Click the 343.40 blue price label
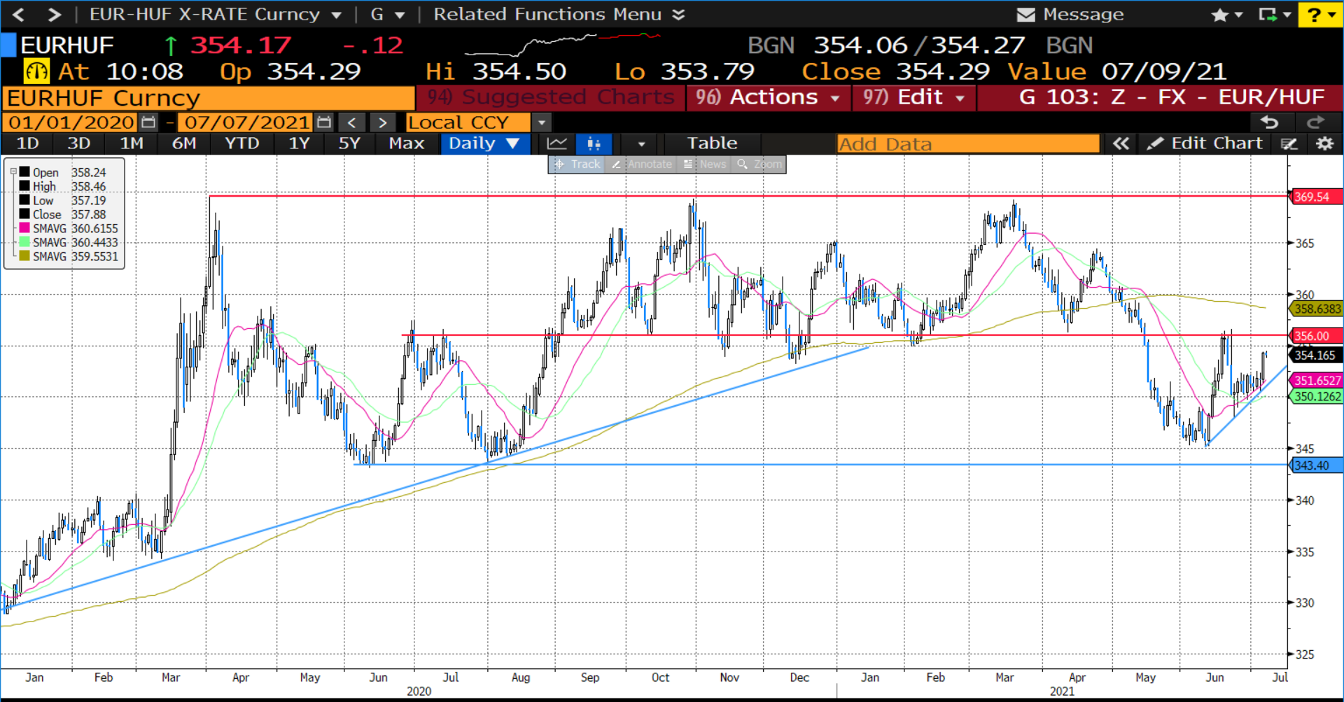 point(1315,465)
